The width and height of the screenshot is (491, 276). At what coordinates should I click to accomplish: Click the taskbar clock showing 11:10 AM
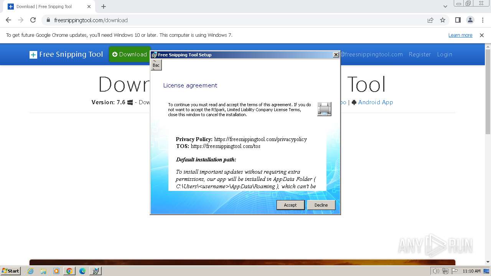pyautogui.click(x=471, y=271)
